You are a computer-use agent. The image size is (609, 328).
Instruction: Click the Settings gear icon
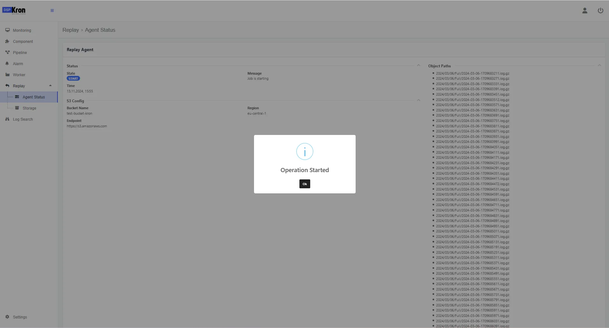point(7,317)
